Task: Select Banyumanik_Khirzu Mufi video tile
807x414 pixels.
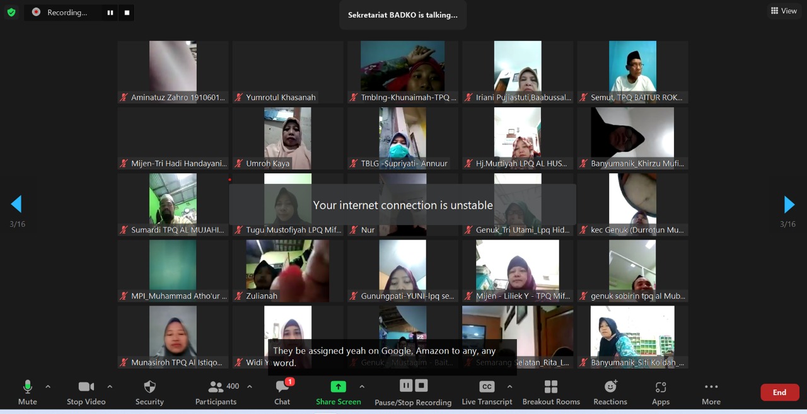Action: tap(632, 138)
